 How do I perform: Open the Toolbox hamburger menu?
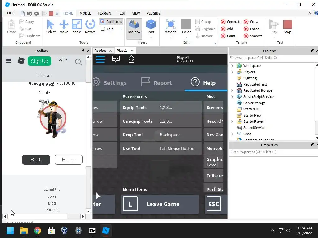[x=8, y=61]
